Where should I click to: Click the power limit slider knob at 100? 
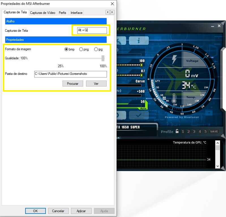[141, 65]
